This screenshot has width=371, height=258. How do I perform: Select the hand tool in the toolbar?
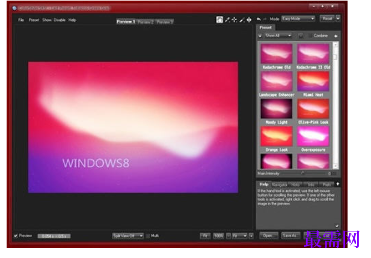click(219, 20)
